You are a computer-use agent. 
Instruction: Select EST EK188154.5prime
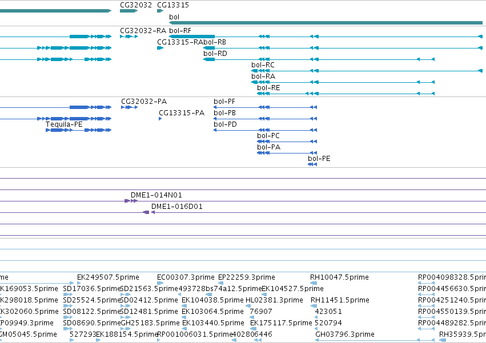point(127,334)
